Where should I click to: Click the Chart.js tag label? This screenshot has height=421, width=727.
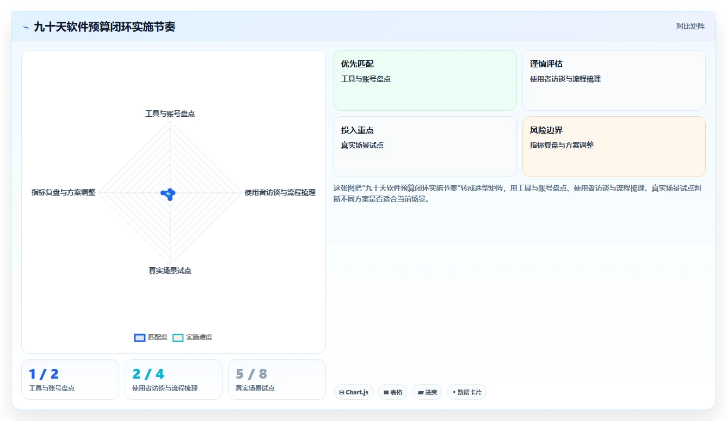pos(357,392)
